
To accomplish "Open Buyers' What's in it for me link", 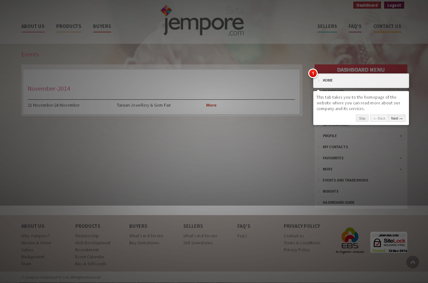I will click(146, 236).
